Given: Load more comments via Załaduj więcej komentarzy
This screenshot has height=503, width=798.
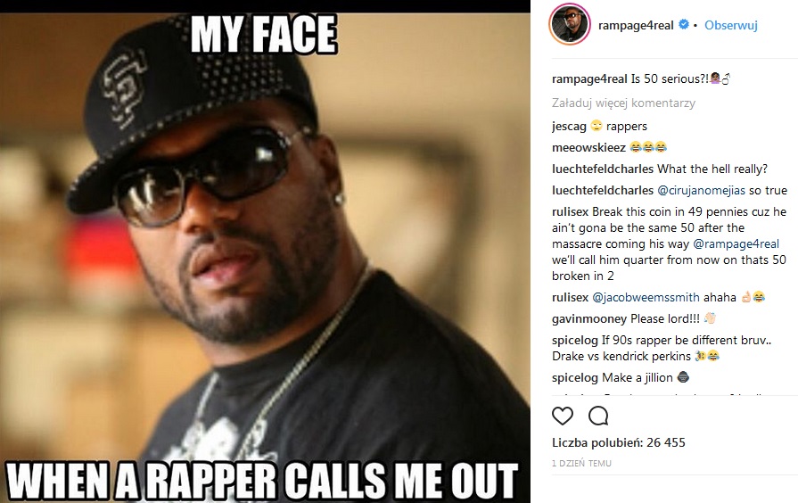Looking at the screenshot, I should coord(623,103).
